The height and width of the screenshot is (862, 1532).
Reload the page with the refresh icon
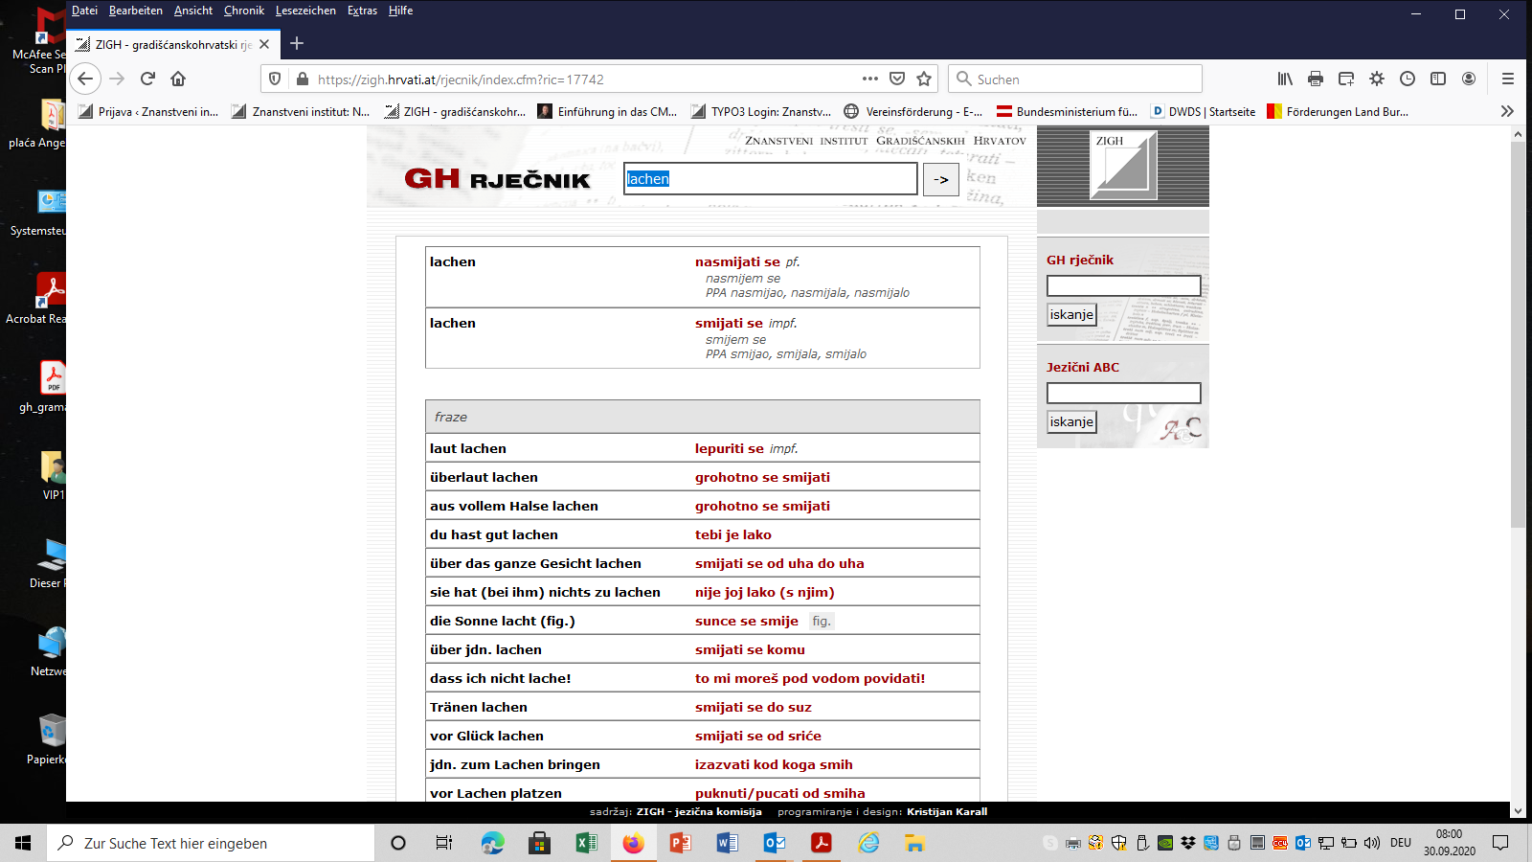[x=147, y=79]
